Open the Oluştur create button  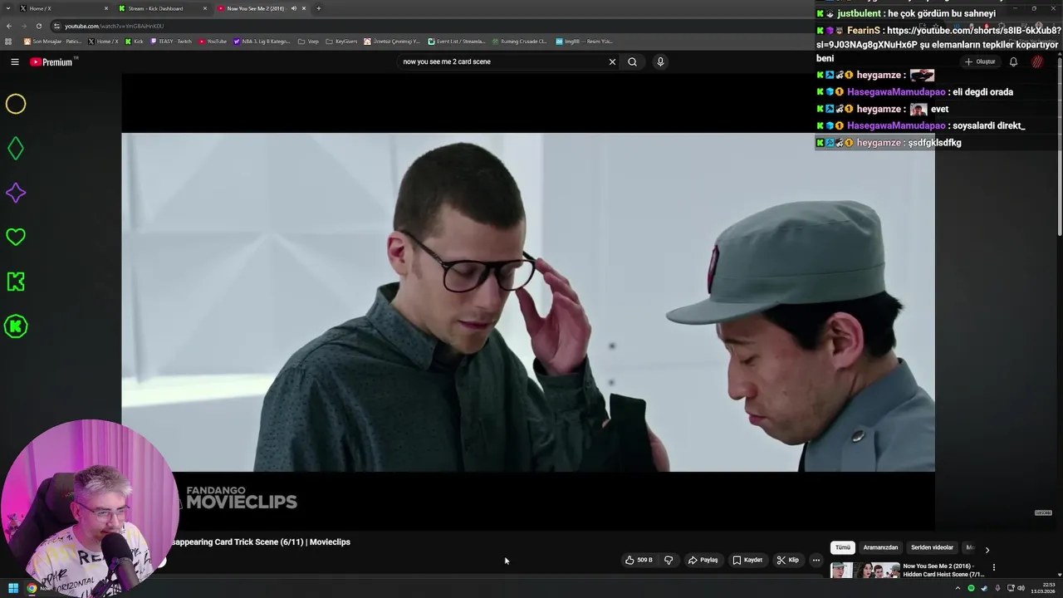tap(980, 61)
